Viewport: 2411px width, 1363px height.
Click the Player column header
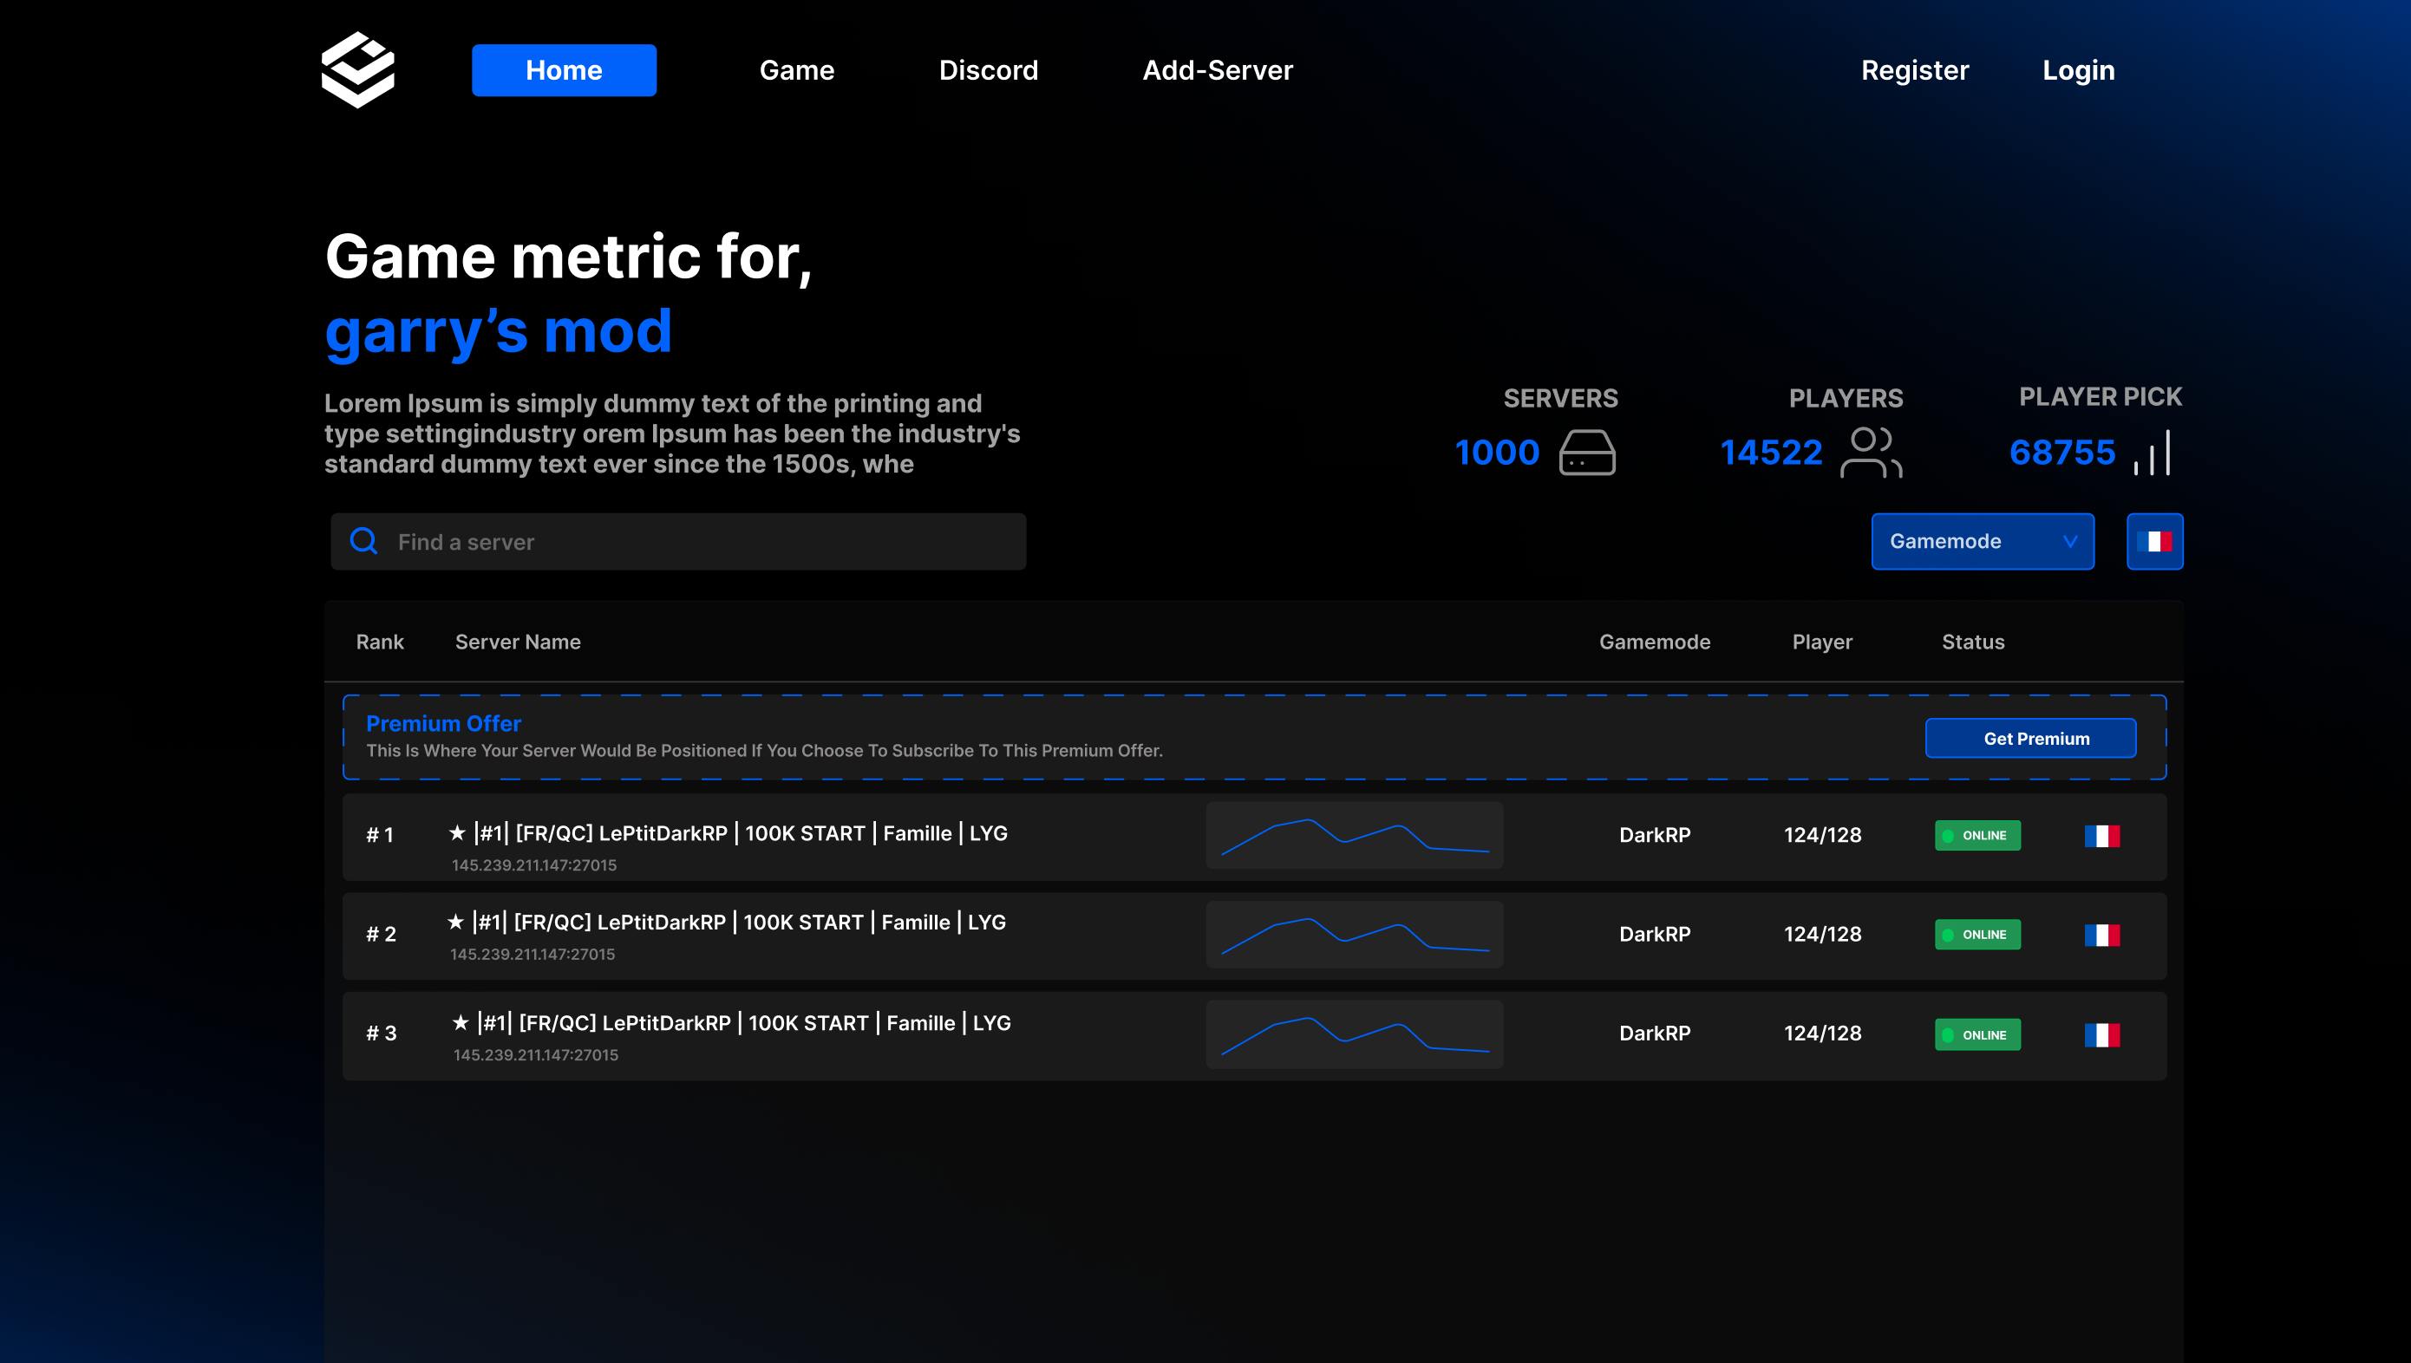tap(1822, 642)
